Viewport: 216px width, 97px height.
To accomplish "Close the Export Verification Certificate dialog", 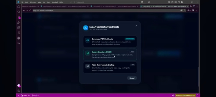I will (x=136, y=26).
